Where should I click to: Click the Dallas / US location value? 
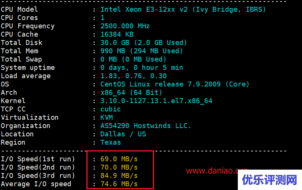click(x=123, y=134)
